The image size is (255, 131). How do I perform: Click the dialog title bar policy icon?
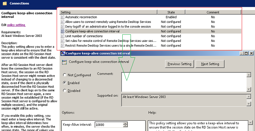tap(63, 53)
